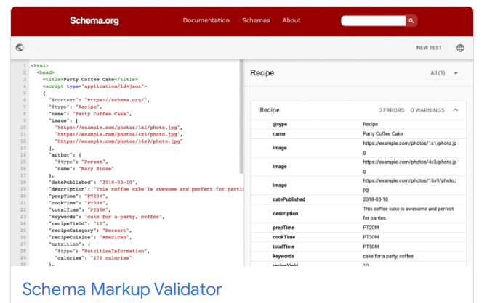
Task: Click the title tag code line
Action: [x=90, y=79]
